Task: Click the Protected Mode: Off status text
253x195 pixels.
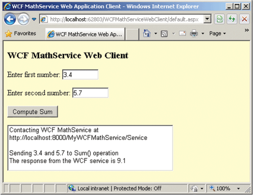Action: [x=138, y=188]
